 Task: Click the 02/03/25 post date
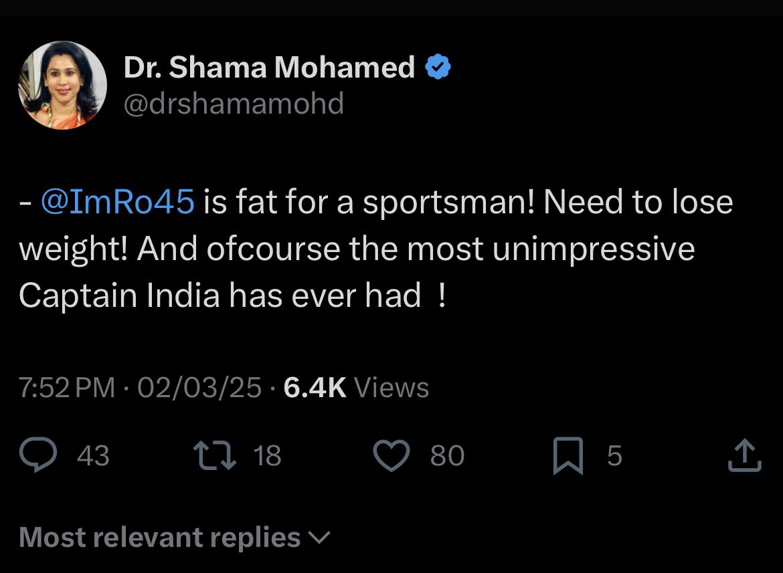tap(199, 387)
